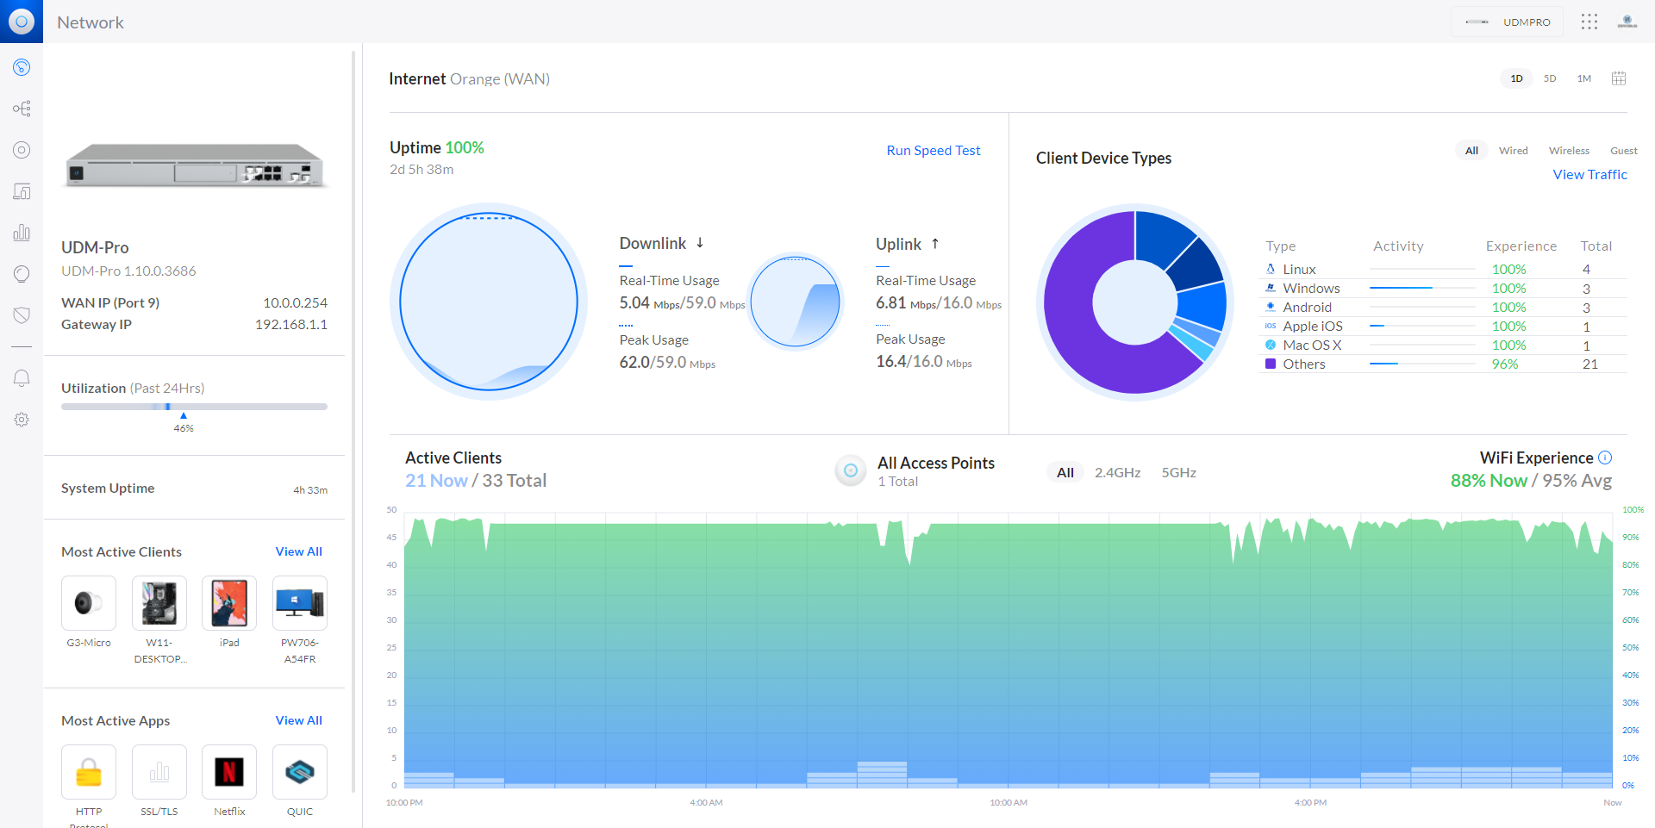The width and height of the screenshot is (1655, 828).
Task: Filter client device types to Wired
Action: pyautogui.click(x=1513, y=150)
